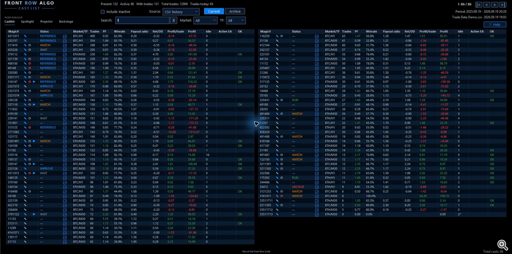Click the red clock icon for 3161471
This screenshot has width=512, height=254.
(x=282, y=196)
